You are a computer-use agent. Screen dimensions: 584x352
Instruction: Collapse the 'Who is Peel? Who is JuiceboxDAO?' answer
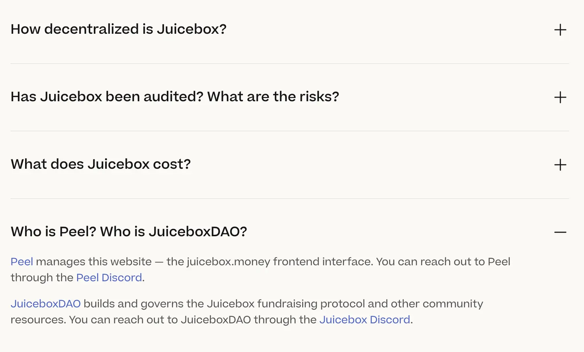click(x=128, y=231)
